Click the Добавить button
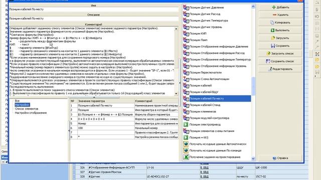The height and width of the screenshot is (180, 321). (280, 7)
